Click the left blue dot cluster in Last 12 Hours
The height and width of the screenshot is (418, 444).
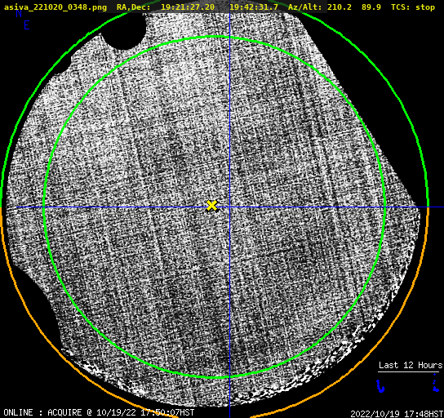[x=380, y=386]
